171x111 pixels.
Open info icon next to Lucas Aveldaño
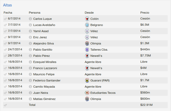pos(30,25)
